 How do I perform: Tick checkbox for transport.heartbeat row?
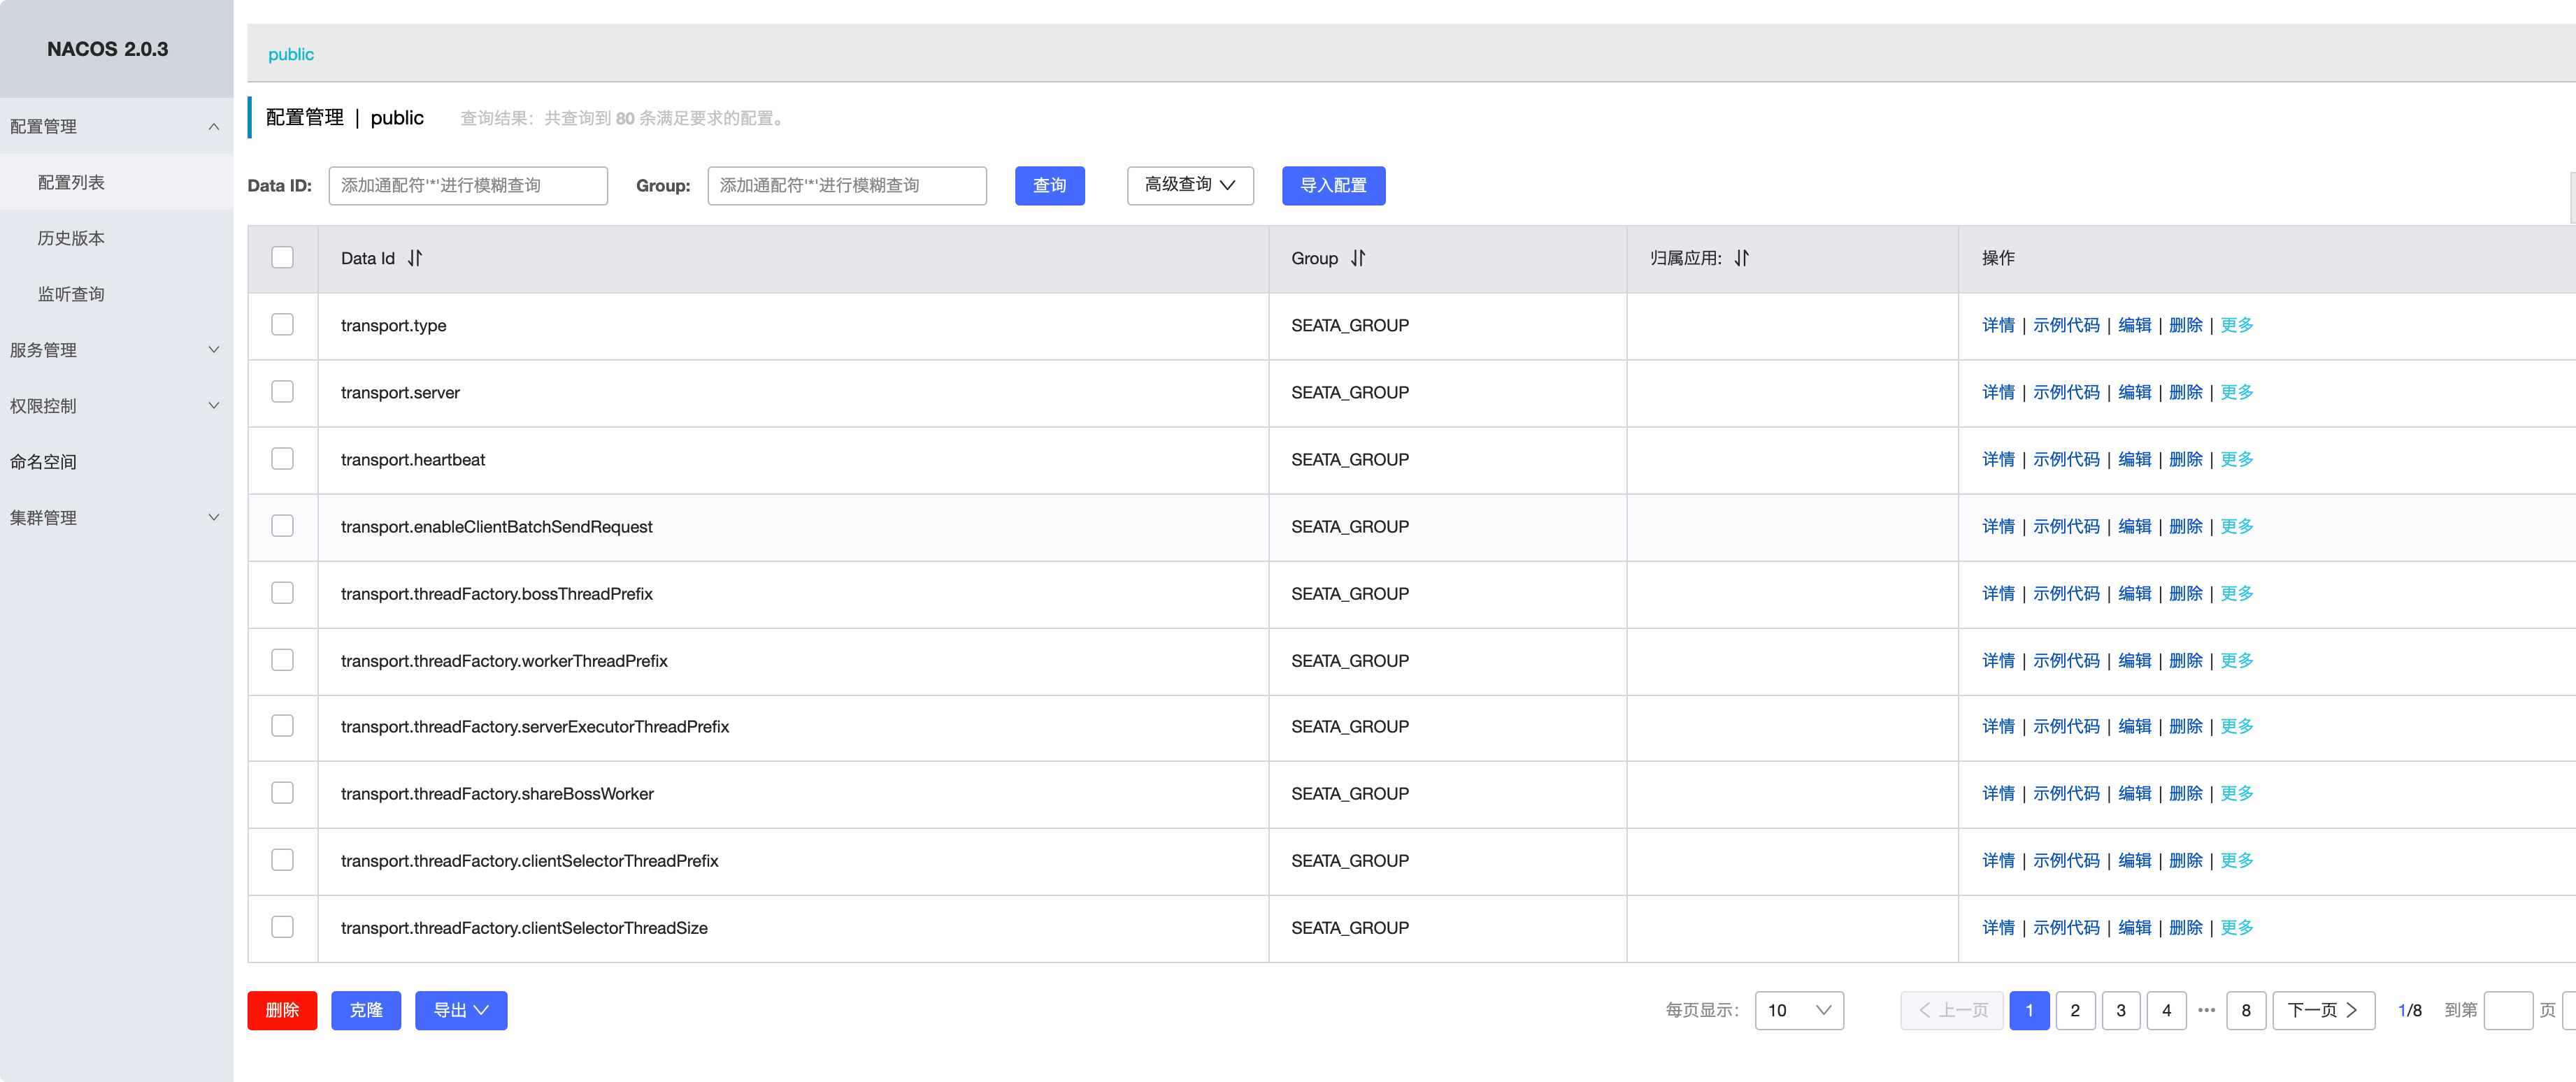[282, 459]
